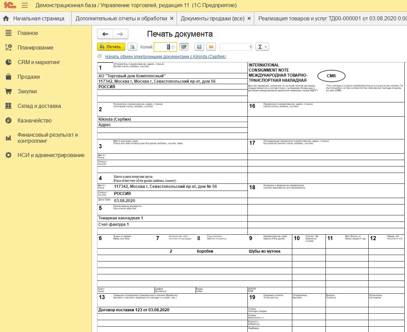This screenshot has width=407, height=332.
Task: Click the Главное lines icon
Action: (x=8, y=33)
